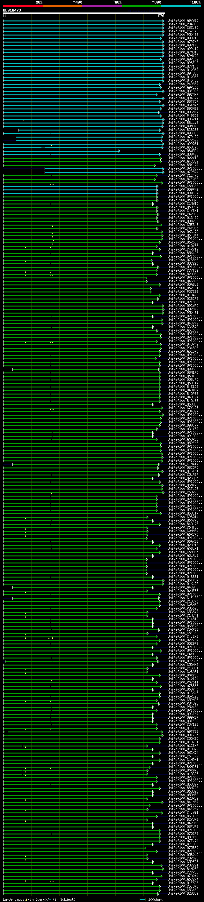Select the query ID BB916473

pos(12,10)
